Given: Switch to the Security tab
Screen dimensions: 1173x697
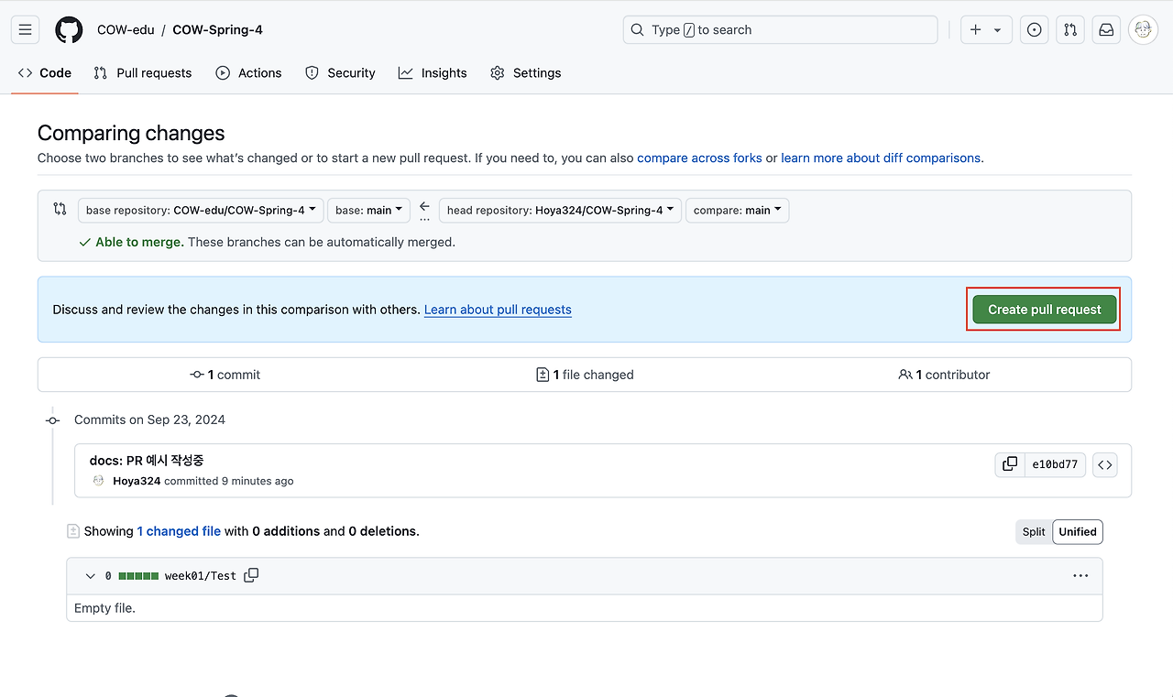Looking at the screenshot, I should 340,73.
